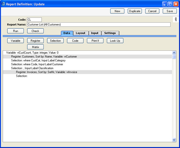
Task: Click the Look Up button
Action: coord(115,41)
